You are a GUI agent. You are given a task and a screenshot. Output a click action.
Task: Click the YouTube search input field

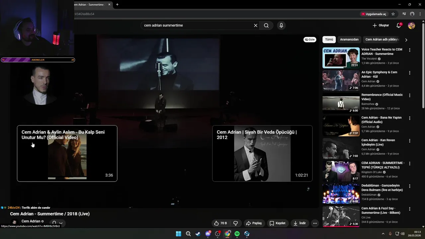pyautogui.click(x=197, y=26)
